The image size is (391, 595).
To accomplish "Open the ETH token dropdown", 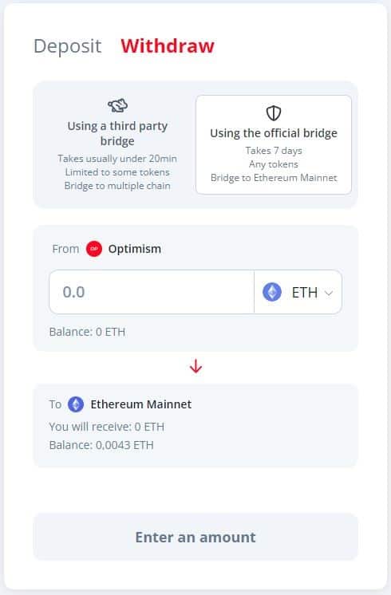I will [x=298, y=292].
